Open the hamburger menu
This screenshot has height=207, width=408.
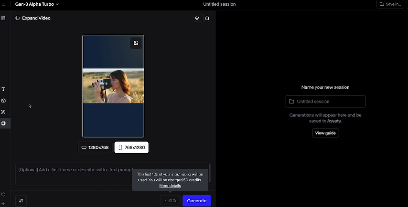point(4,4)
